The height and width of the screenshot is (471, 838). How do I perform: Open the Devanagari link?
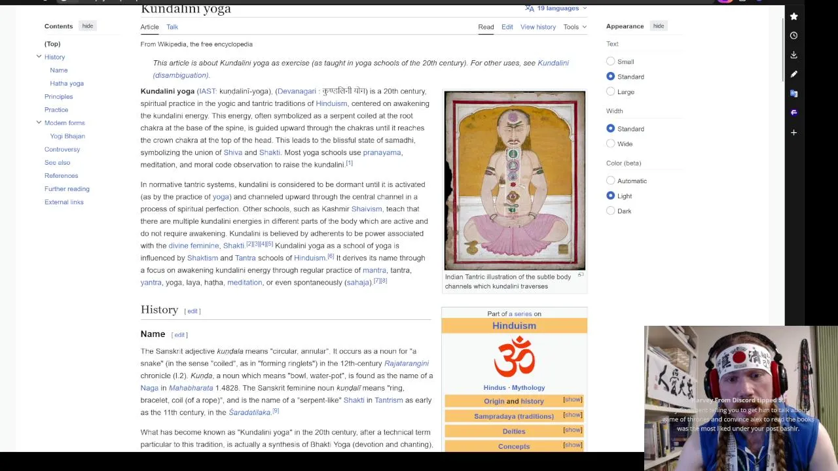click(297, 91)
